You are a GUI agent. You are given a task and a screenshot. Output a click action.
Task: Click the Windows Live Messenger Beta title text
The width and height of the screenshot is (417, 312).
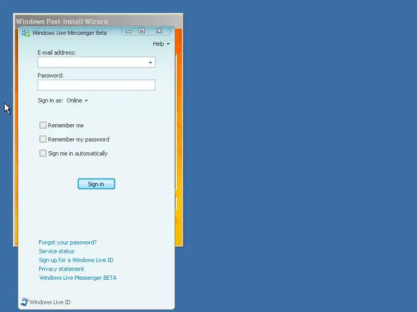pos(69,33)
